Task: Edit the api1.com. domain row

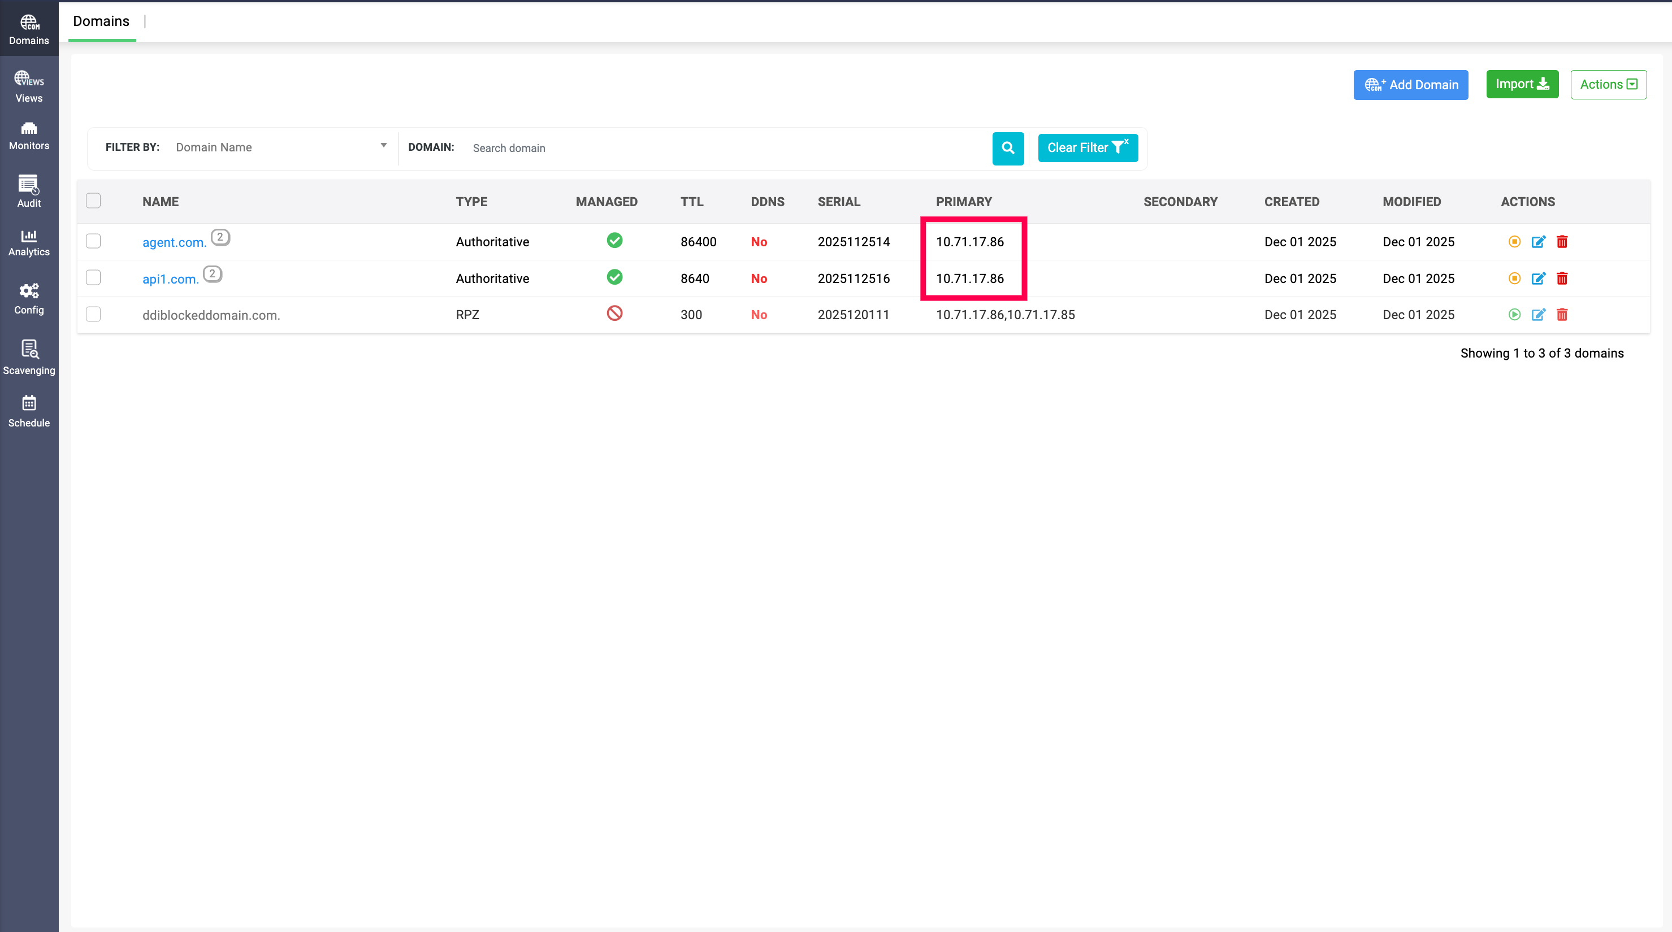Action: 1537,278
